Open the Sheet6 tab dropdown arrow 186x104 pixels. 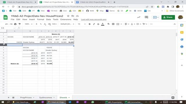pos(69,98)
